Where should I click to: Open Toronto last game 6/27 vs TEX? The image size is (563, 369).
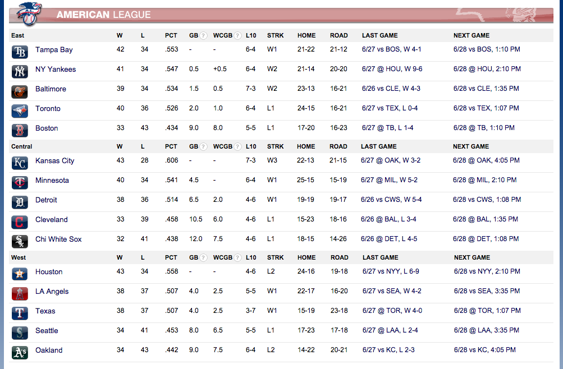pyautogui.click(x=390, y=108)
